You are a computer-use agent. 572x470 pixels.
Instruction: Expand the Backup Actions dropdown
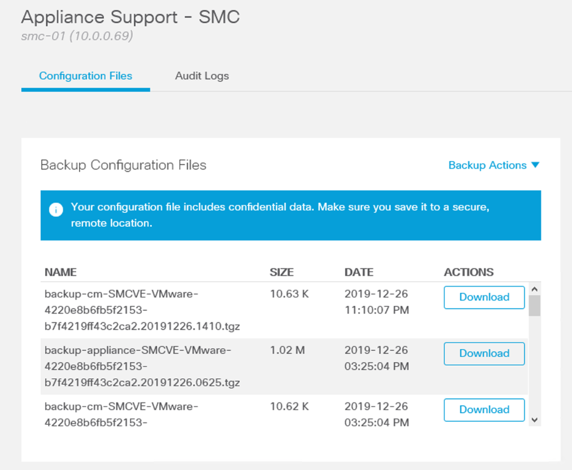(494, 165)
